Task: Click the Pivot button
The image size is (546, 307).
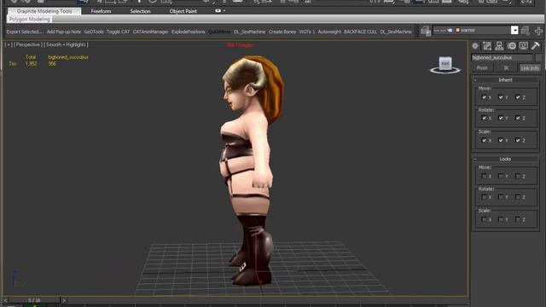Action: tap(482, 68)
